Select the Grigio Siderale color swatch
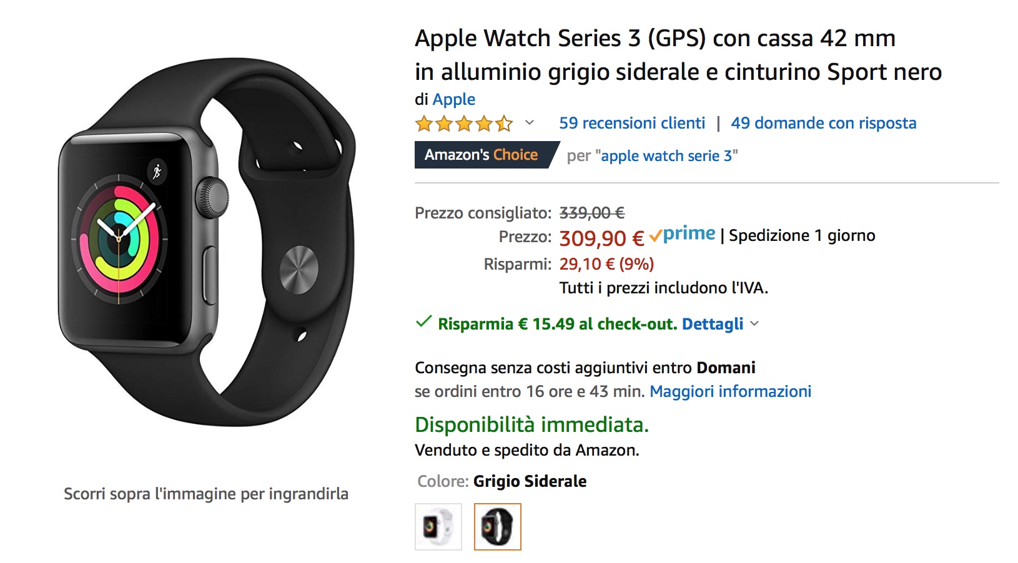The image size is (1018, 563). point(497,527)
